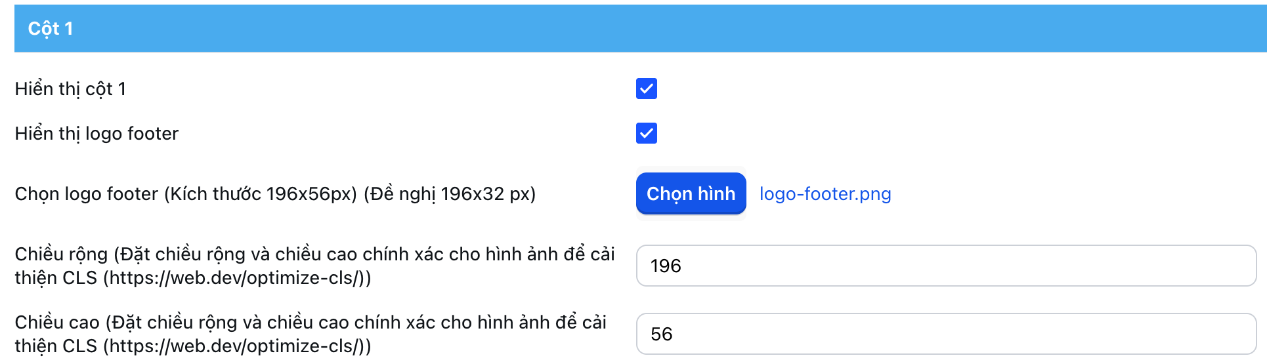Click the "Chiều rộng" label
Screen dimensions: 1267x362
(61, 254)
